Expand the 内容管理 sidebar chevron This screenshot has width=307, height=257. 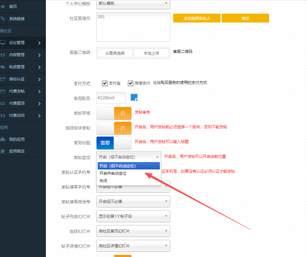[x=39, y=55]
